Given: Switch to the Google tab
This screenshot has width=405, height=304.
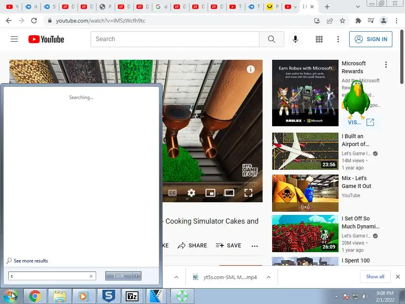Looking at the screenshot, I should 161,7.
